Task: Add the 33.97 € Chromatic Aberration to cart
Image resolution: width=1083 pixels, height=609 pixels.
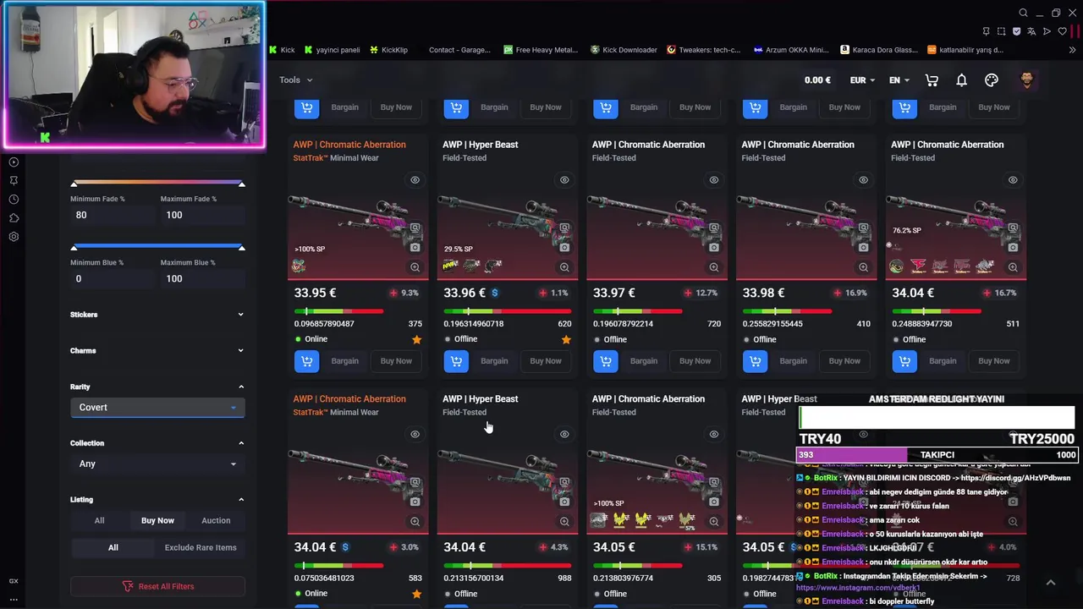Action: 605,361
